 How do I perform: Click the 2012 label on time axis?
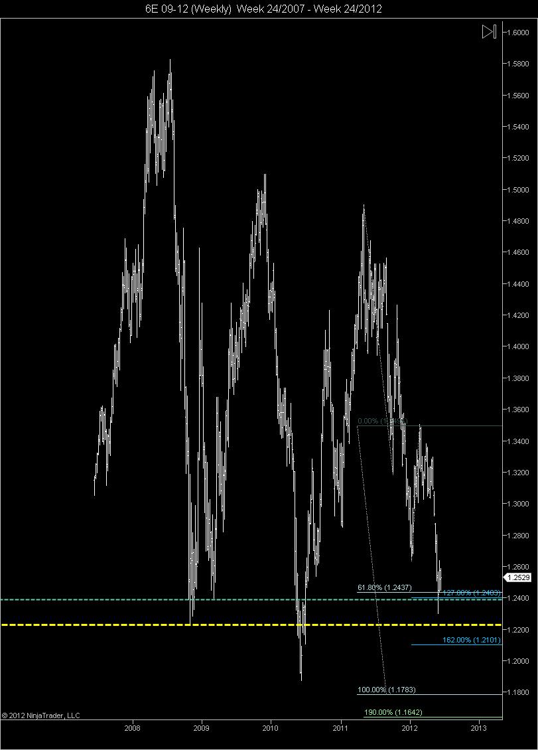point(409,728)
